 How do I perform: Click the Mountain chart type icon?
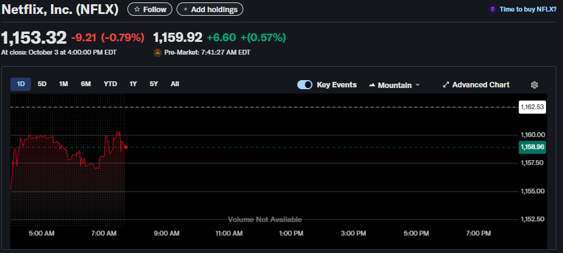pyautogui.click(x=372, y=85)
